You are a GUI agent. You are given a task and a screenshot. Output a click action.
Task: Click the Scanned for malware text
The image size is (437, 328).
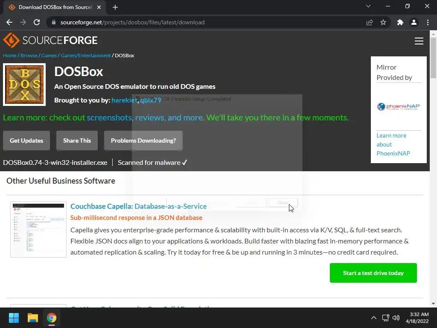tap(152, 163)
